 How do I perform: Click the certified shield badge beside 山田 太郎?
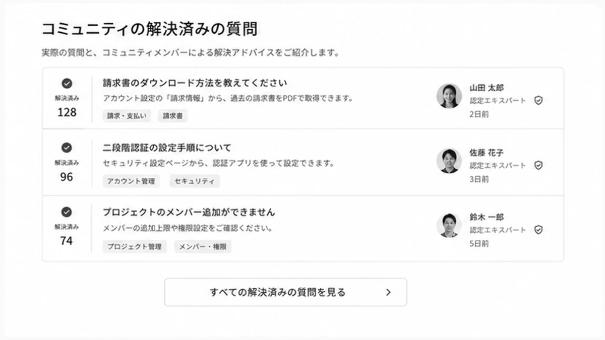538,101
